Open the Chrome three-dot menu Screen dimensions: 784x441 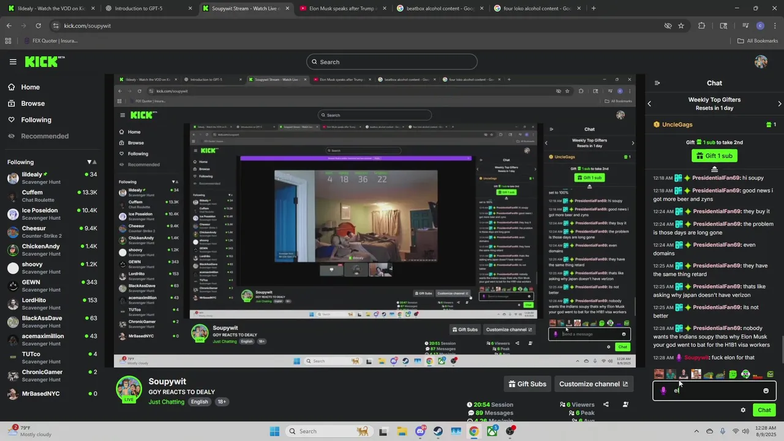pos(775,26)
